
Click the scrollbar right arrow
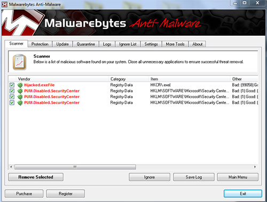point(255,167)
